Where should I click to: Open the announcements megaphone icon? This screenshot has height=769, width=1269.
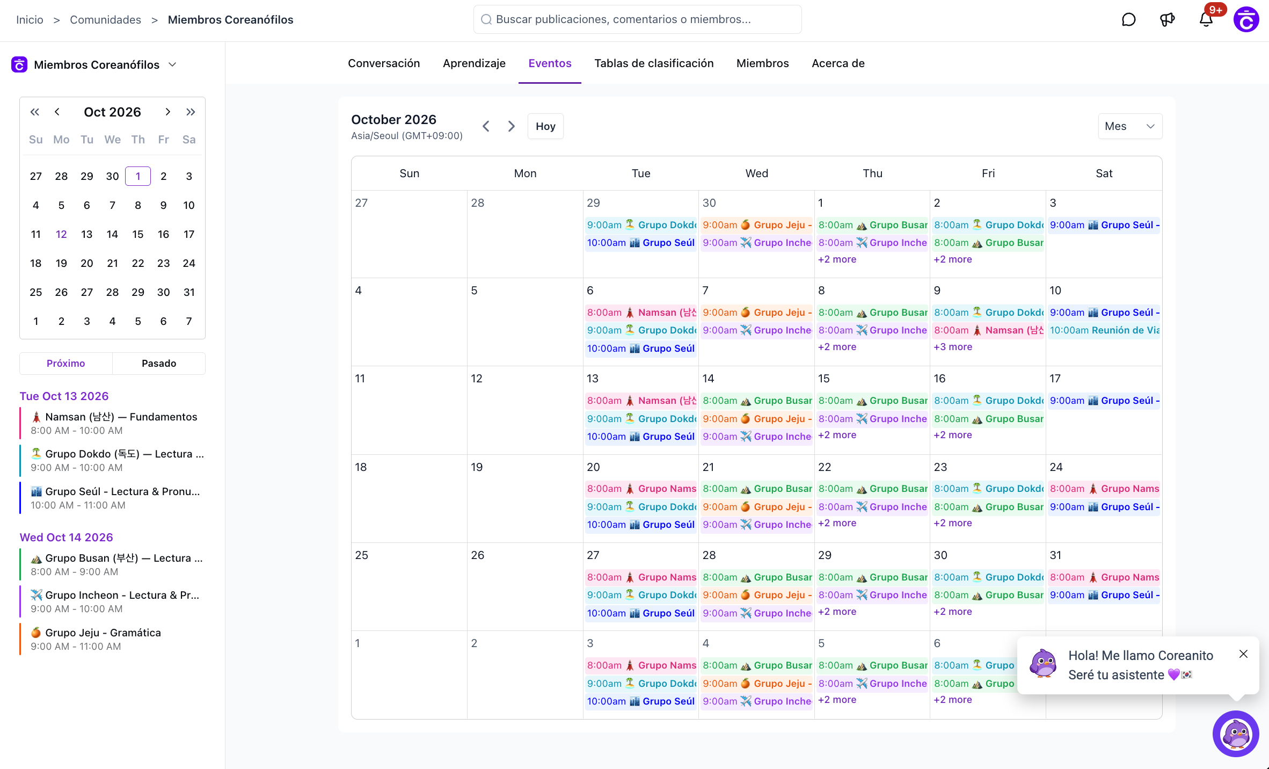click(x=1167, y=20)
